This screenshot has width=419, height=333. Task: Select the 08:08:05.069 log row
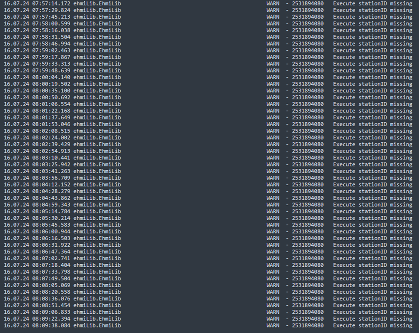[208, 285]
